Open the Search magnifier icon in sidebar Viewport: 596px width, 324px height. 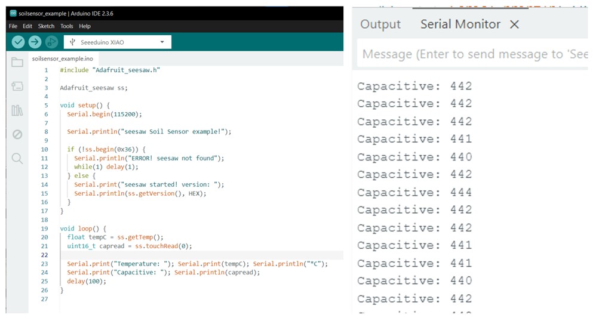click(x=17, y=159)
